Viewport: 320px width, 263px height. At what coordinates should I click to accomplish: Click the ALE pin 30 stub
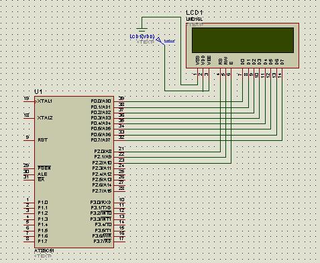coord(29,174)
